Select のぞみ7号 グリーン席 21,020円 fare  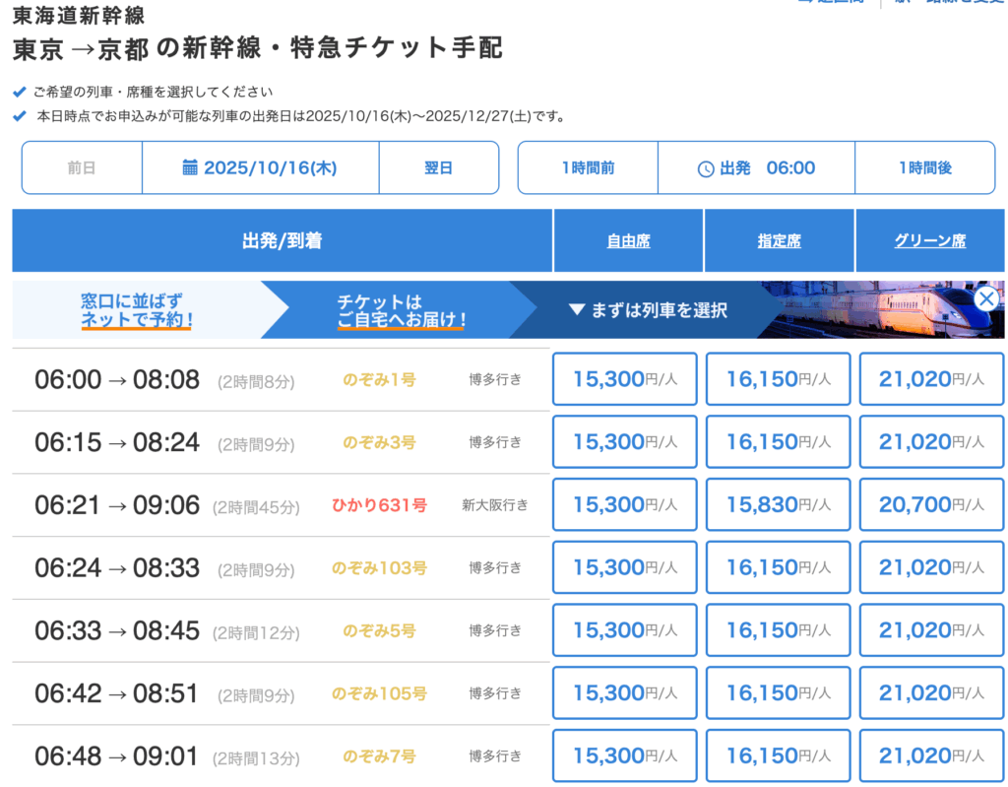(931, 756)
